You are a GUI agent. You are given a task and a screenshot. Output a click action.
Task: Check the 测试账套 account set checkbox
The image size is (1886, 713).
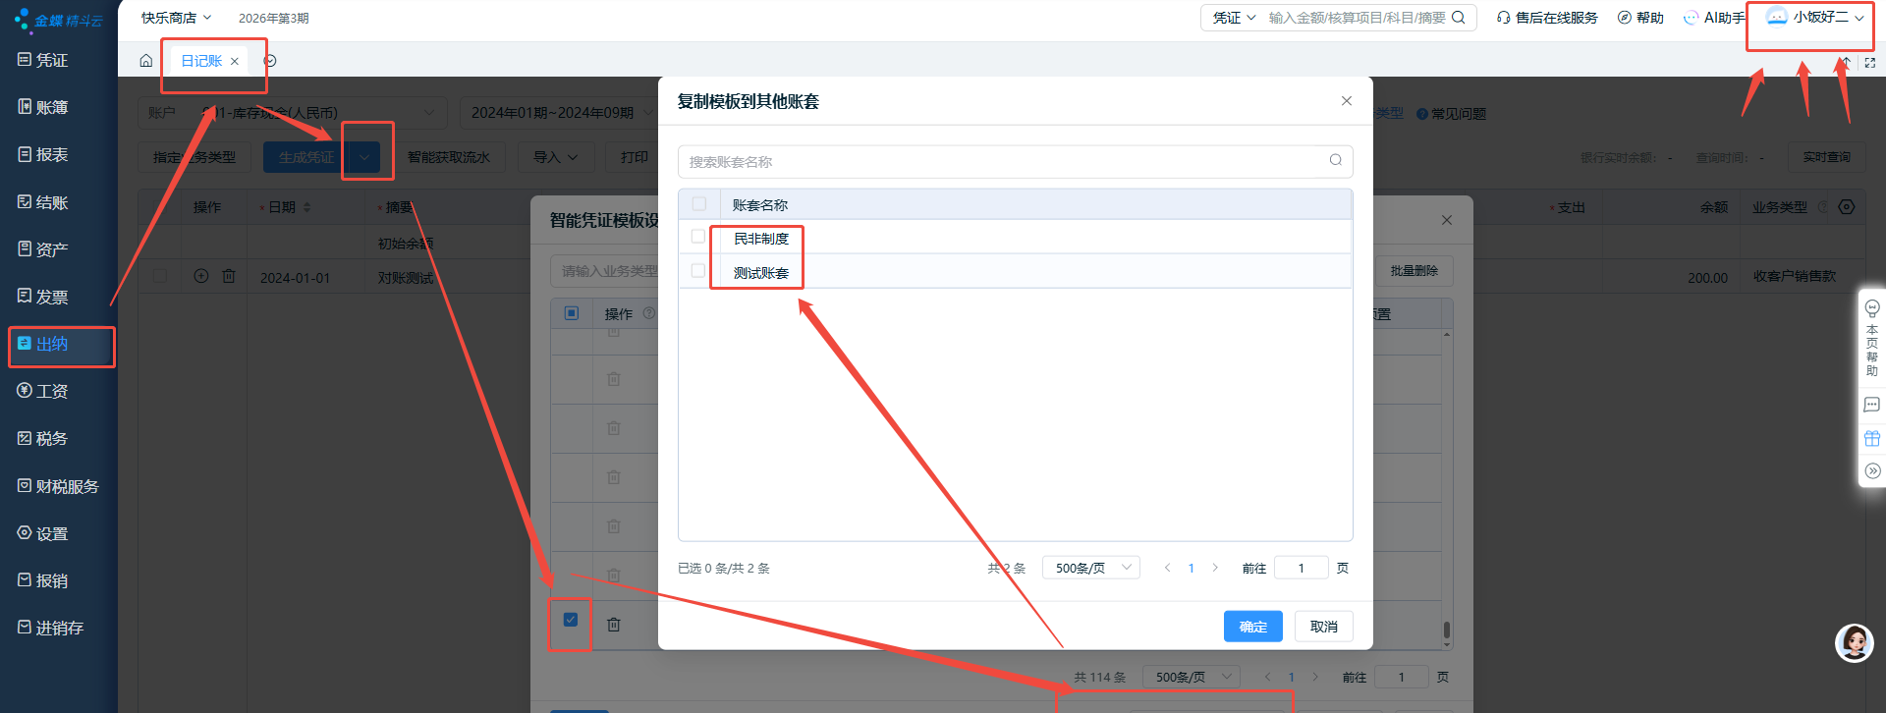point(698,270)
